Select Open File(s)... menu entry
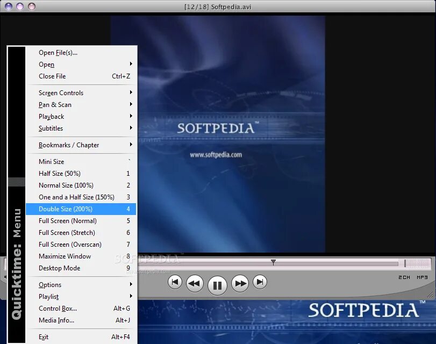This screenshot has width=436, height=344. 81,53
